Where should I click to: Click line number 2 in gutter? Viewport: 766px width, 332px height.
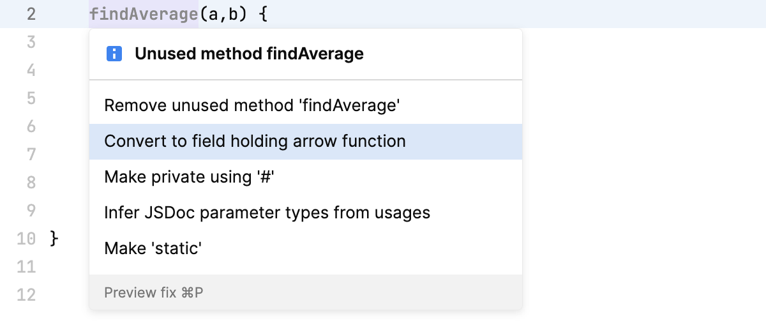(x=31, y=14)
